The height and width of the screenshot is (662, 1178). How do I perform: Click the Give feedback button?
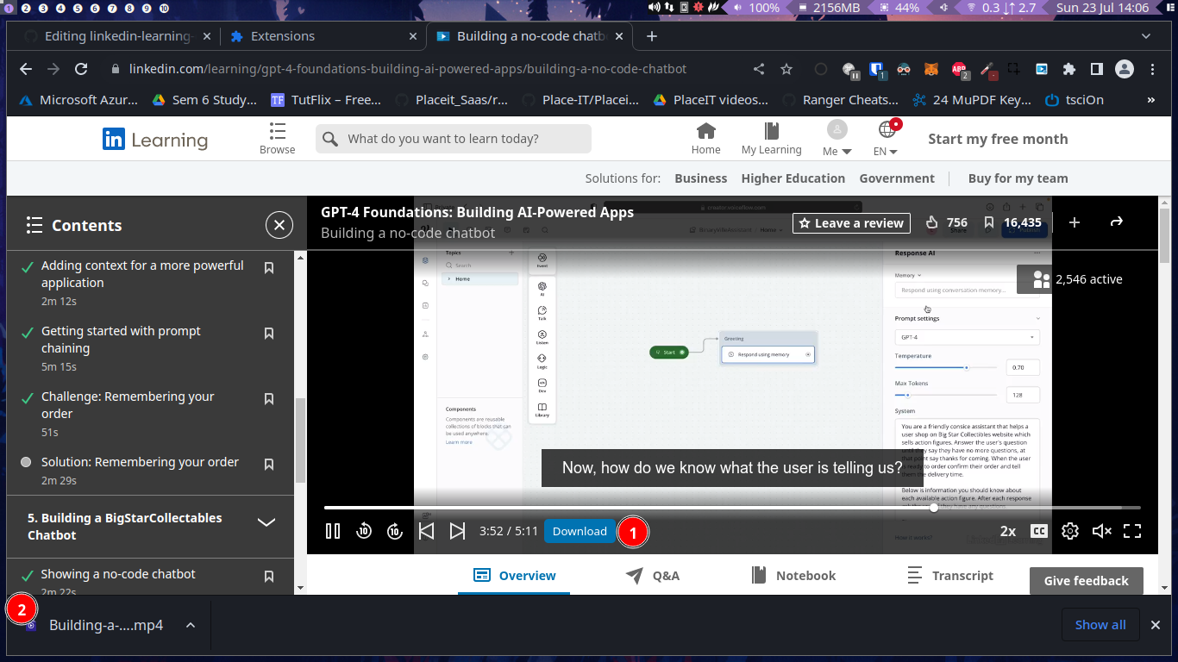point(1087,581)
